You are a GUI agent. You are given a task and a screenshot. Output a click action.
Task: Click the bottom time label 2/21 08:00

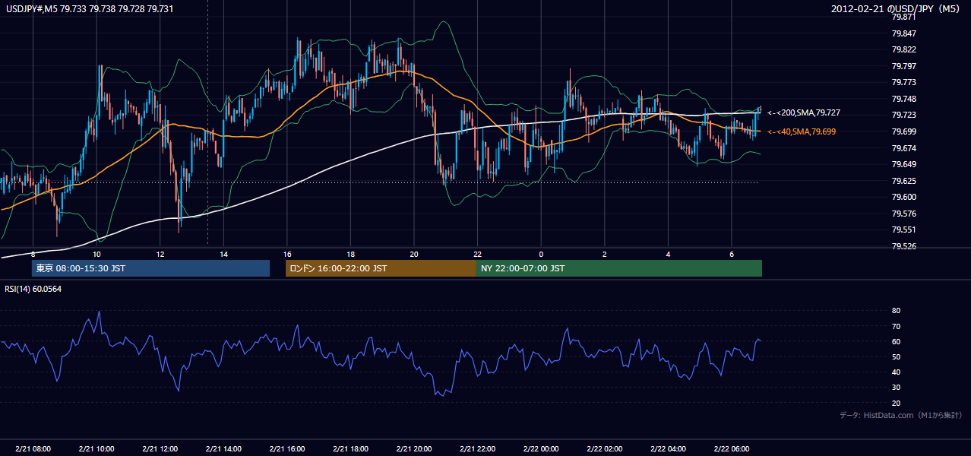coord(33,449)
